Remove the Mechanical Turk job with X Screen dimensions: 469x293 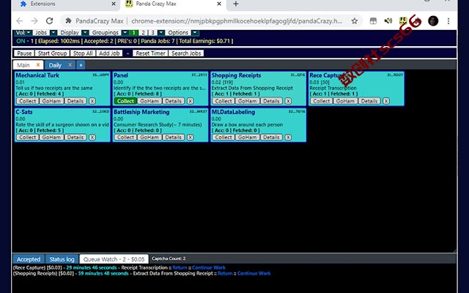[92, 101]
